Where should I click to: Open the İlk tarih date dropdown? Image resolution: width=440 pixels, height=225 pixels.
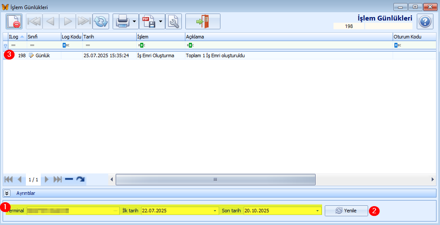(x=215, y=211)
